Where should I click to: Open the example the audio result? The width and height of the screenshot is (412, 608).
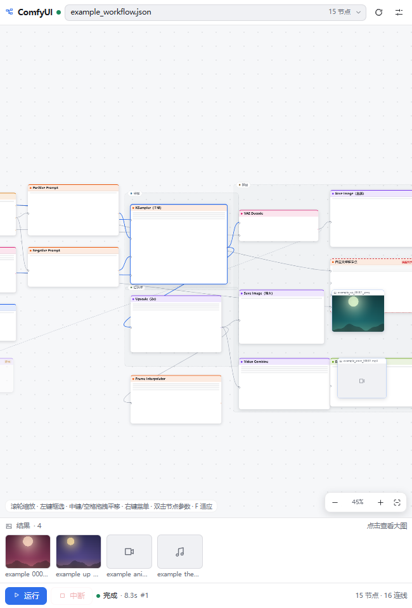pos(180,552)
